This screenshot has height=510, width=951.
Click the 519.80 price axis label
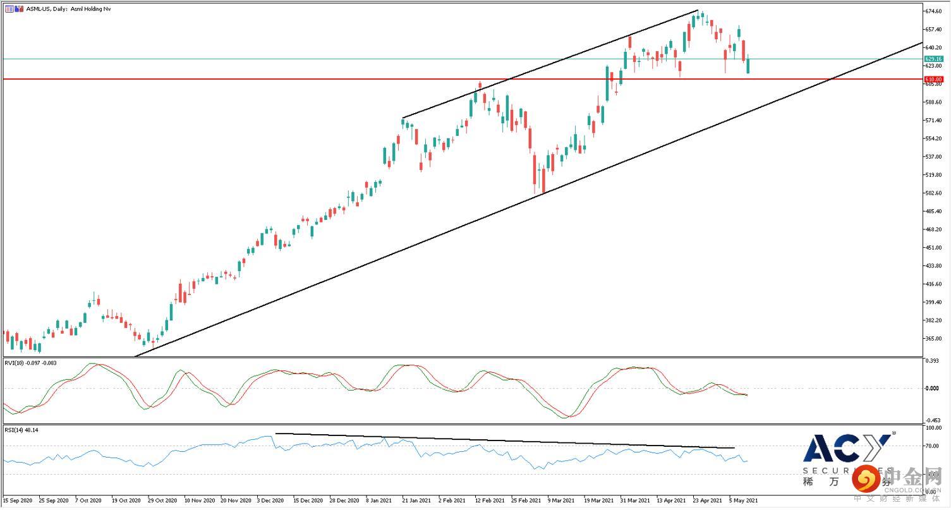tap(933, 175)
